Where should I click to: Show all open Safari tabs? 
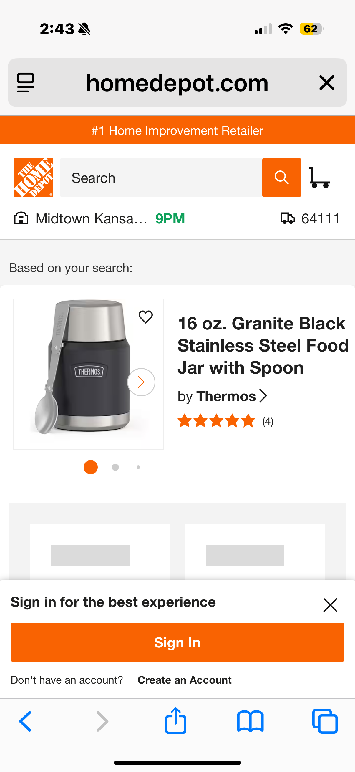[325, 721]
